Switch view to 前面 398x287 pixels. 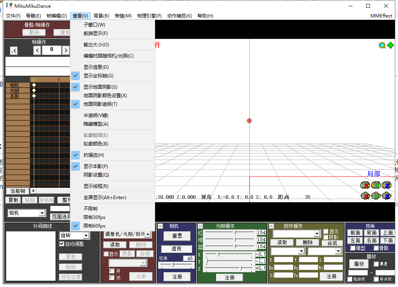355,233
